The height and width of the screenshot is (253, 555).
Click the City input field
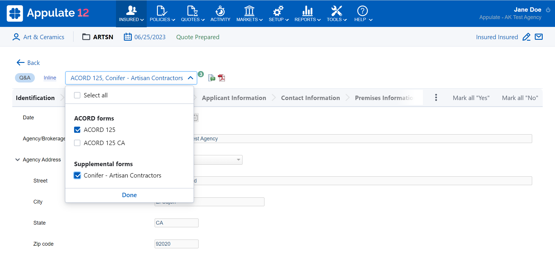(x=209, y=202)
